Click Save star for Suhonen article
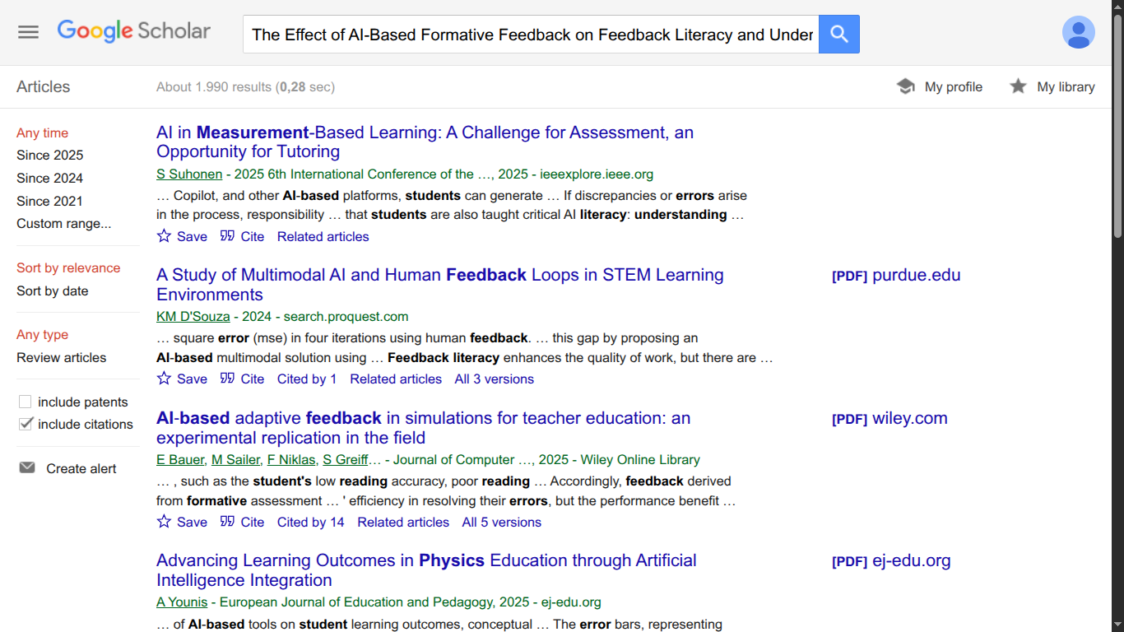This screenshot has height=632, width=1124. [x=165, y=236]
